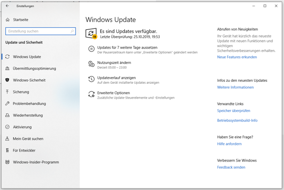284x190 pixels.
Task: Click the Windows Update page heading
Action: pos(111,20)
